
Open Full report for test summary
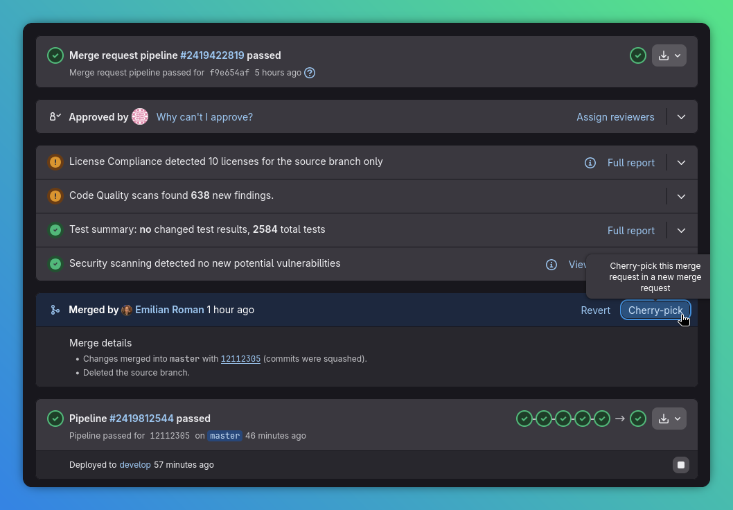[x=630, y=230]
